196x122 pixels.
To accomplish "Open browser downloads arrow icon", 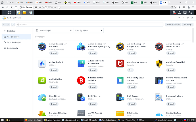I will [x=179, y=7].
